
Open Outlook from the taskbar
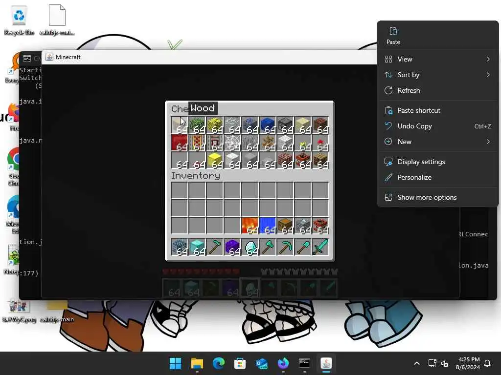[x=262, y=363]
